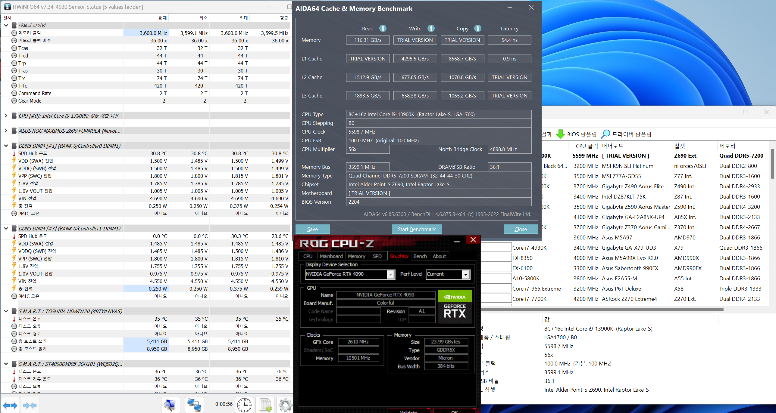Viewport: 776px width, 413px height.
Task: Click the Memory Read 116.31 GB/s field
Action: 368,40
